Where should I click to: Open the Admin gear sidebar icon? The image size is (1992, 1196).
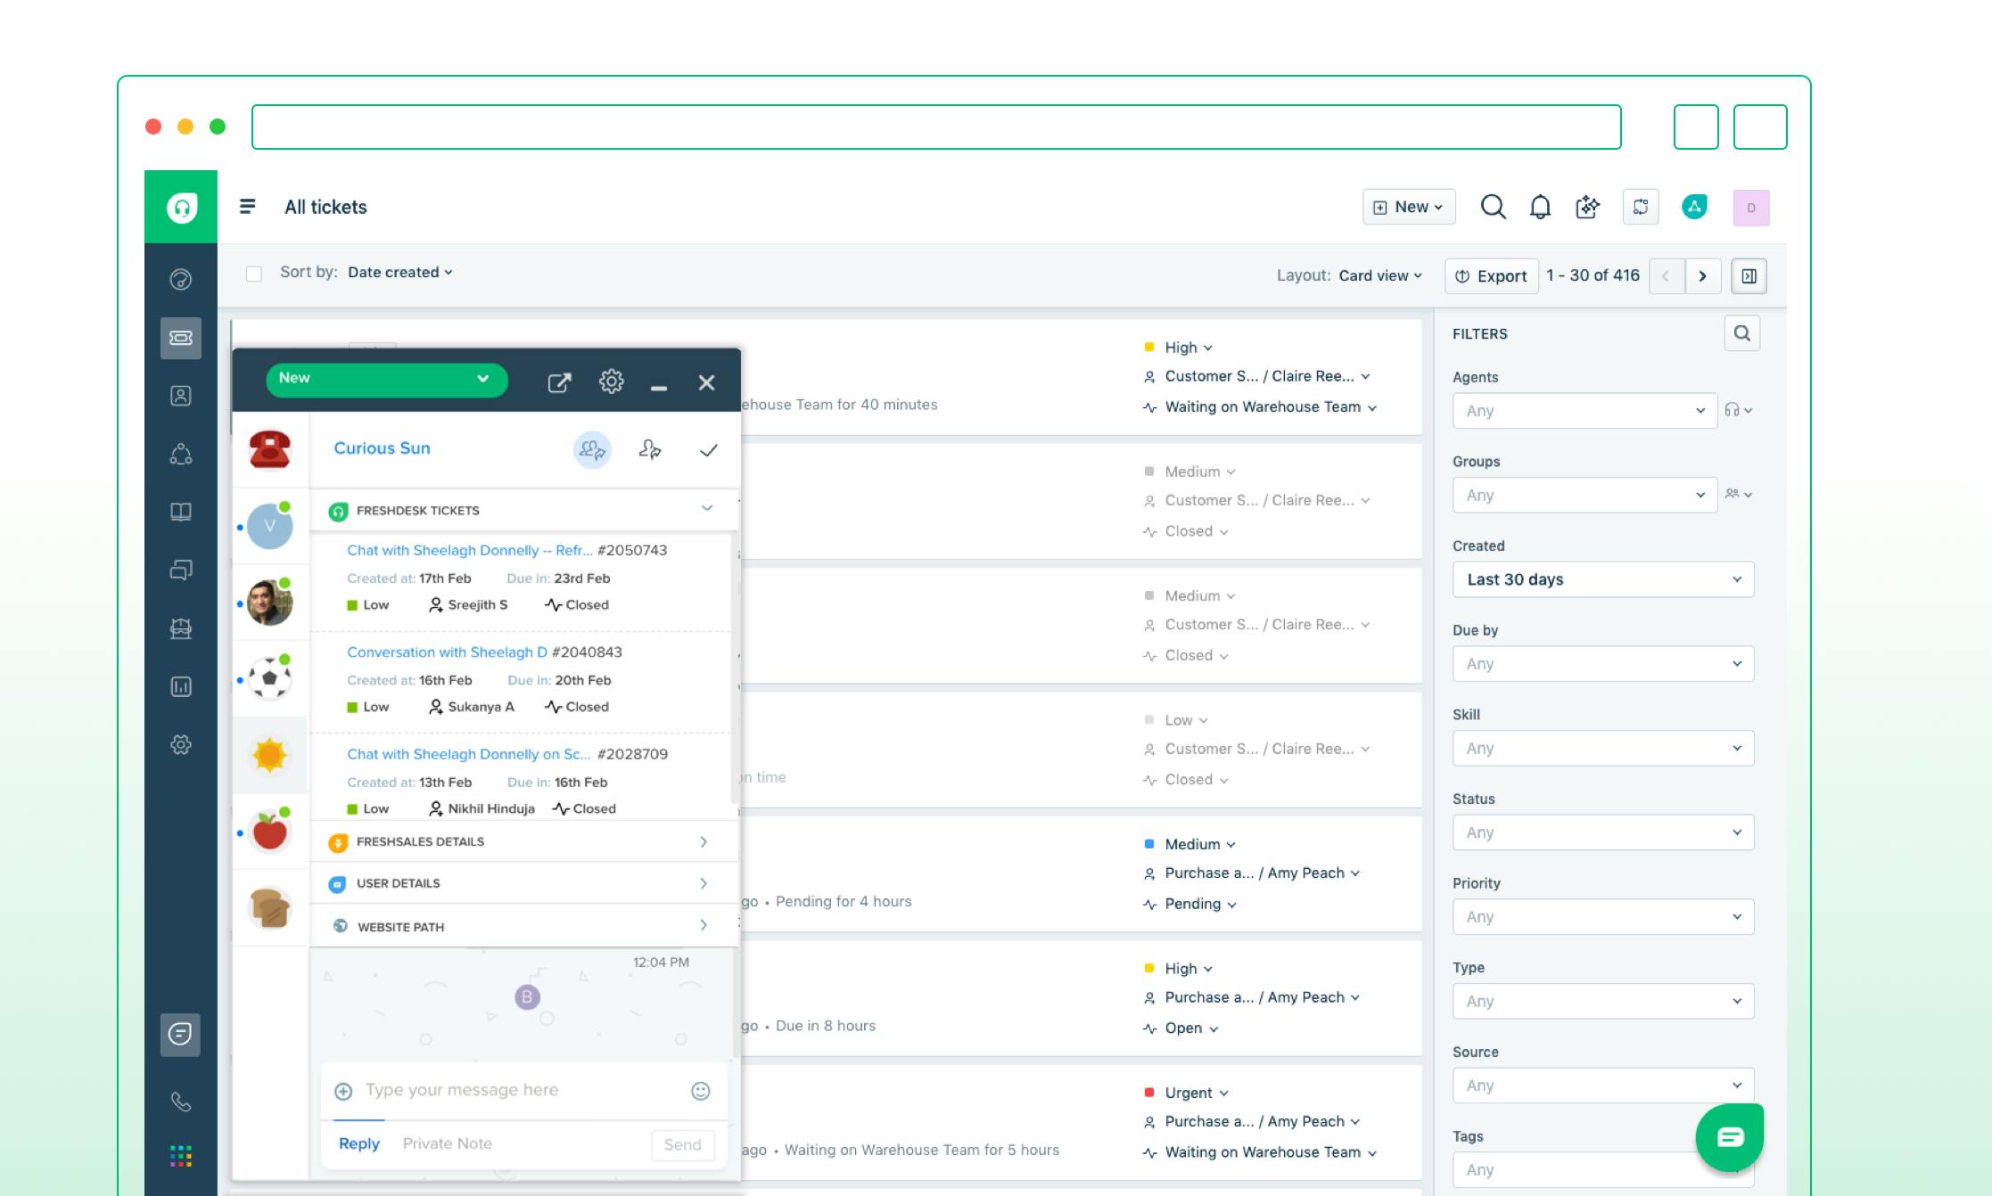click(181, 744)
